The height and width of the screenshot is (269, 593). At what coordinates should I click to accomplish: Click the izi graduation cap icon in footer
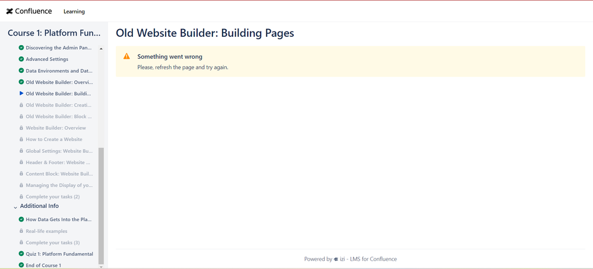coord(336,259)
